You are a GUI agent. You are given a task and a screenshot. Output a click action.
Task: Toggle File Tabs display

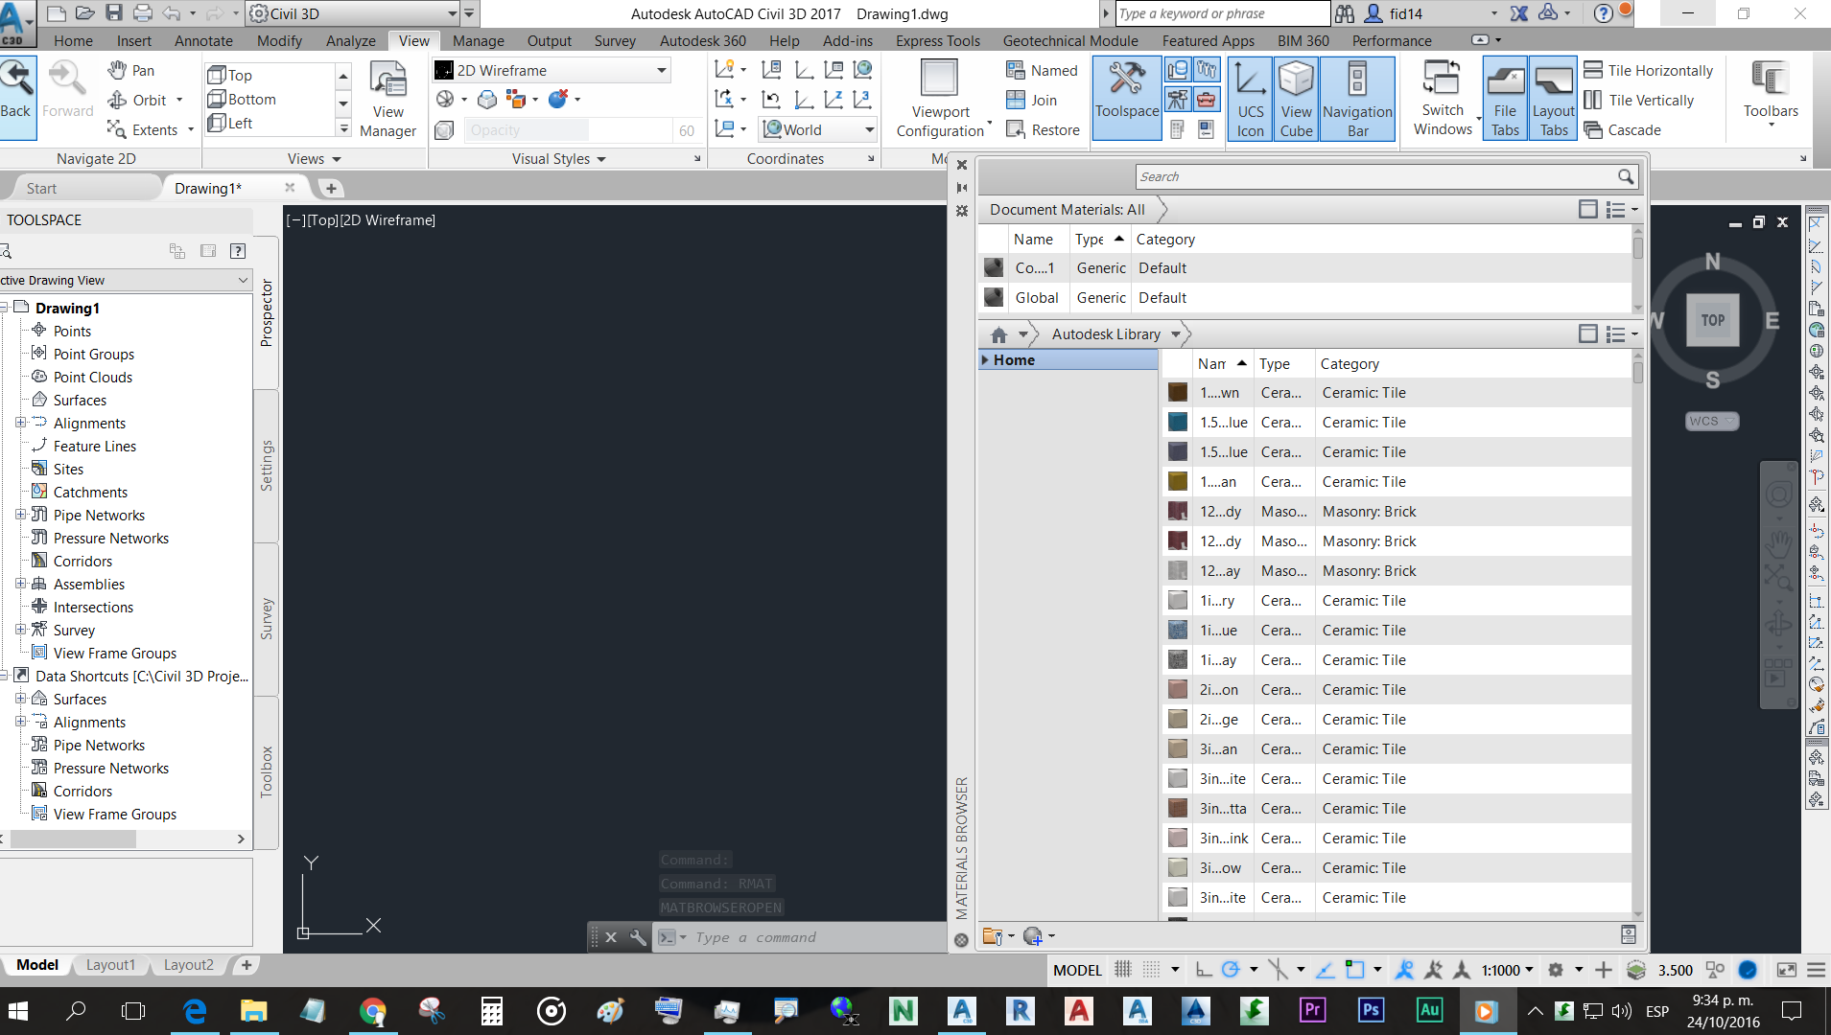point(1505,98)
